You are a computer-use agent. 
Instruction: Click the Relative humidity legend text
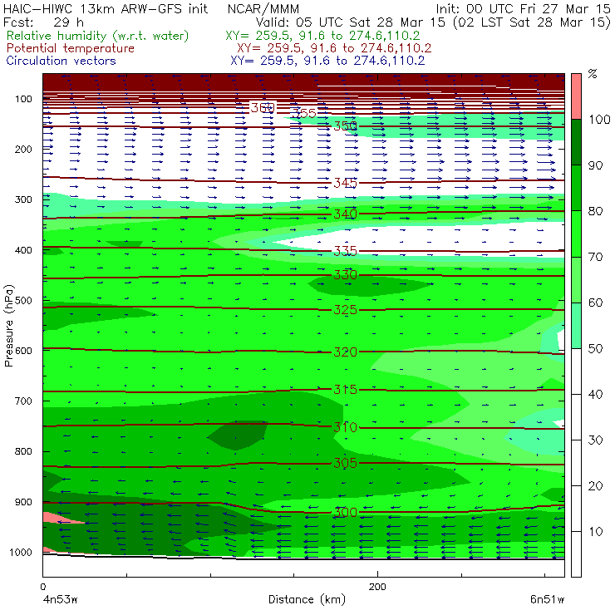tap(98, 36)
